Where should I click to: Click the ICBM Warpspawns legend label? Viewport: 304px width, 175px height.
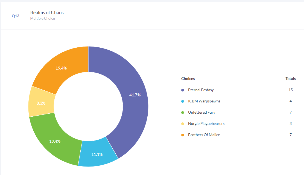[x=204, y=101]
